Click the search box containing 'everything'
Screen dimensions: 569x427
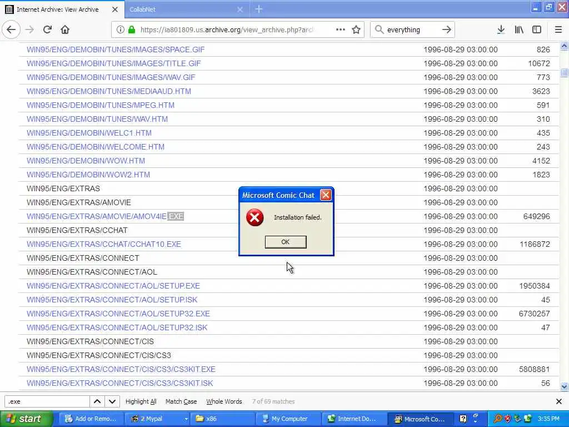tap(412, 30)
